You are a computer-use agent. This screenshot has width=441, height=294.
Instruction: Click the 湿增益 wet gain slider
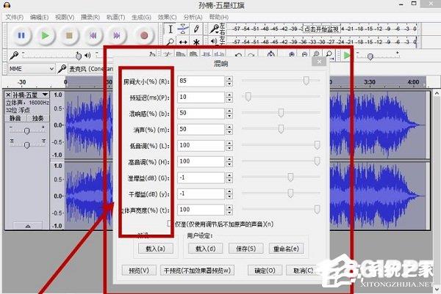281,177
